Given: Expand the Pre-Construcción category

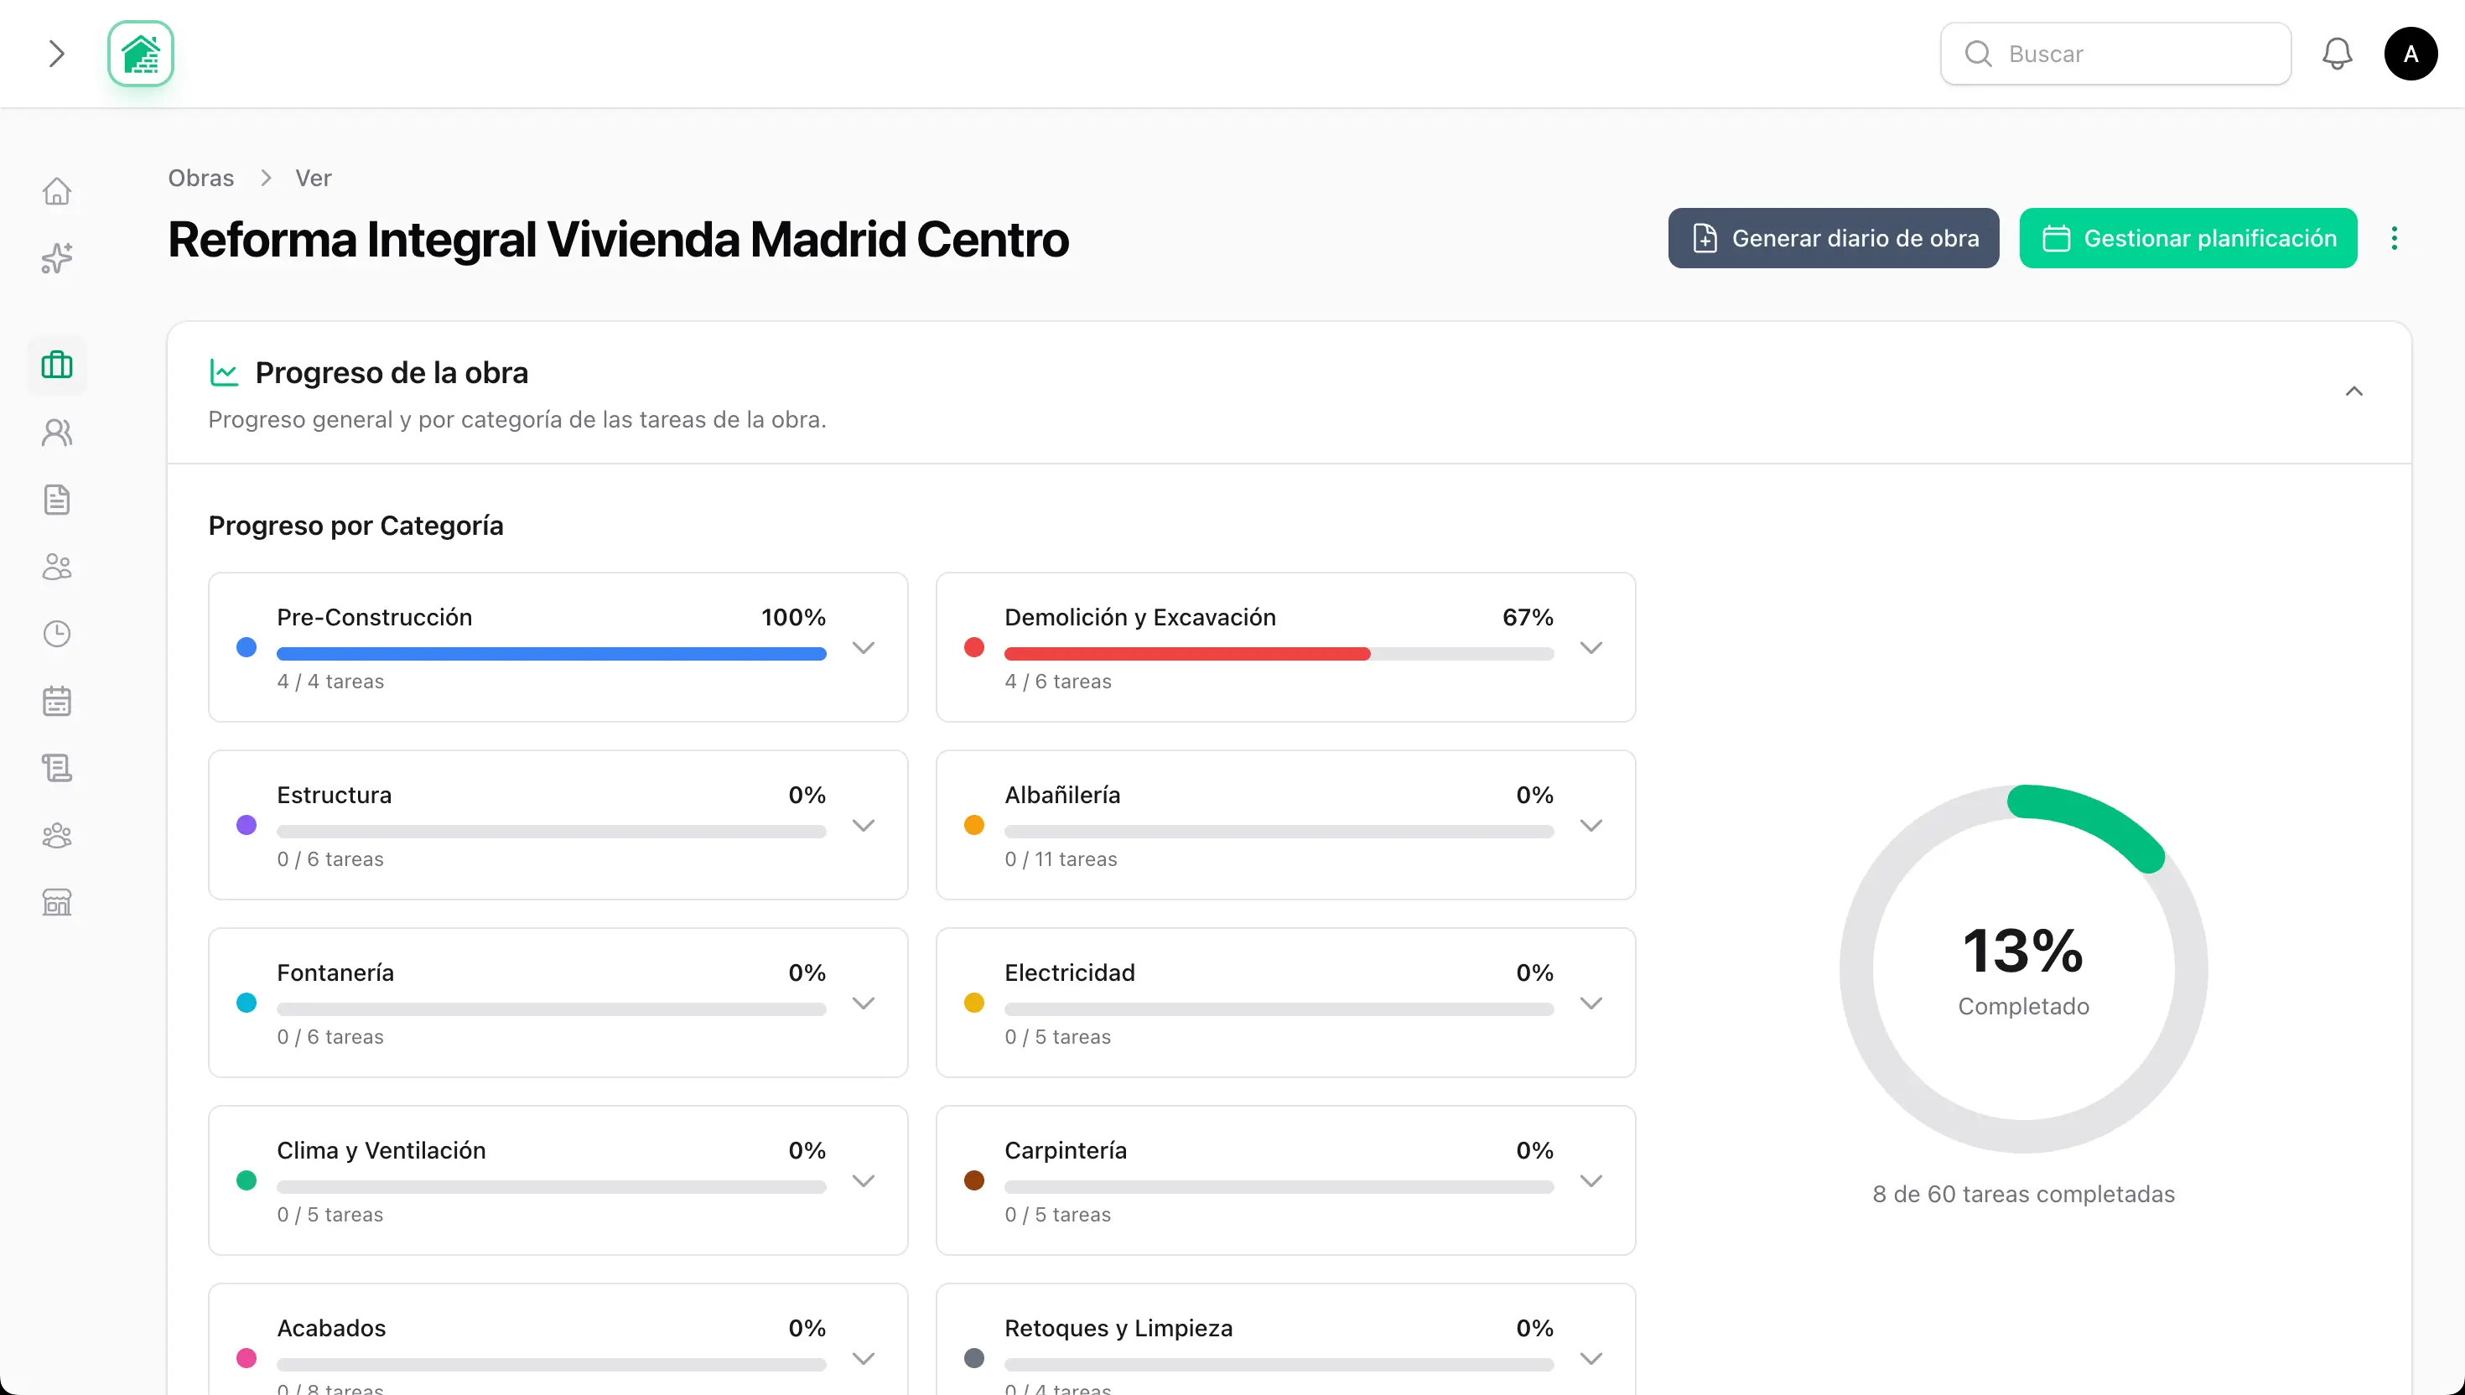Looking at the screenshot, I should click(x=864, y=648).
